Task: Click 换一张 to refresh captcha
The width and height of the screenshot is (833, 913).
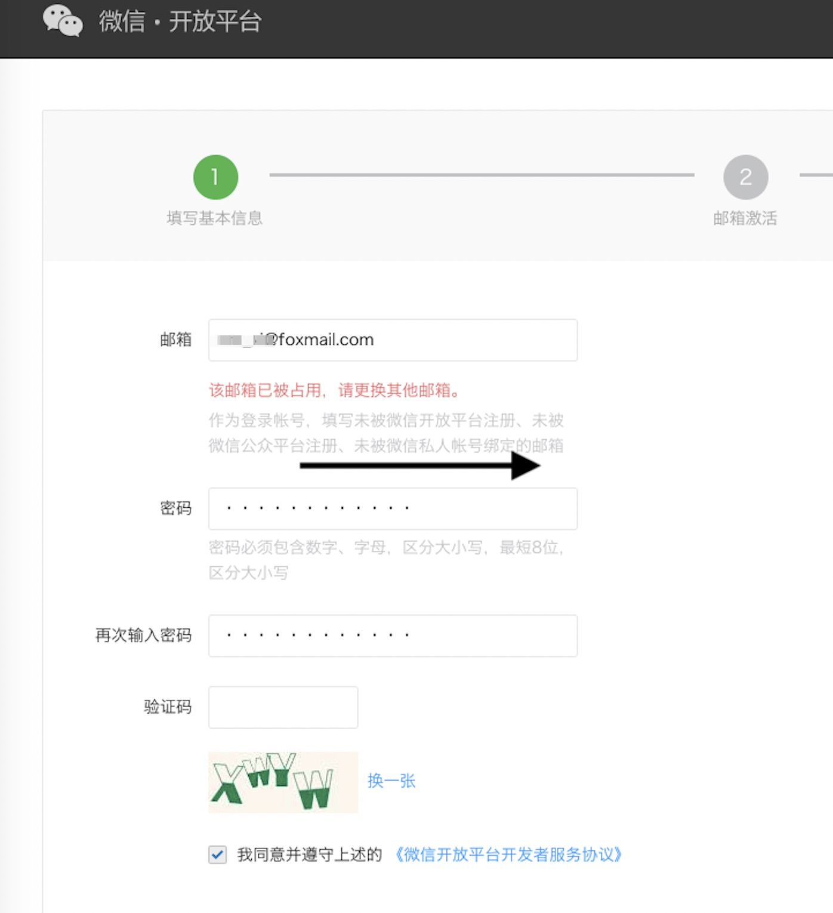Action: point(391,781)
